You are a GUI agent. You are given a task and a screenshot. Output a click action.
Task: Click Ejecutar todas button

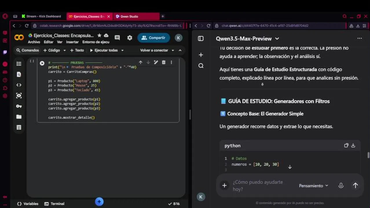(104, 50)
